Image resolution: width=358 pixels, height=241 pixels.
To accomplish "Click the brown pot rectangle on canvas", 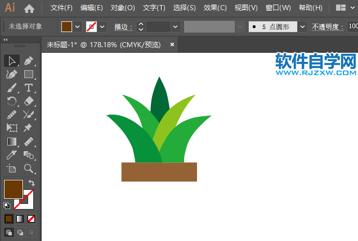I will click(x=159, y=172).
